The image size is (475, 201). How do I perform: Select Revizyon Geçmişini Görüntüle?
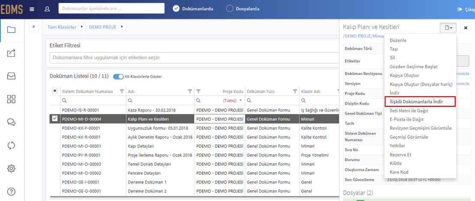[x=420, y=128]
